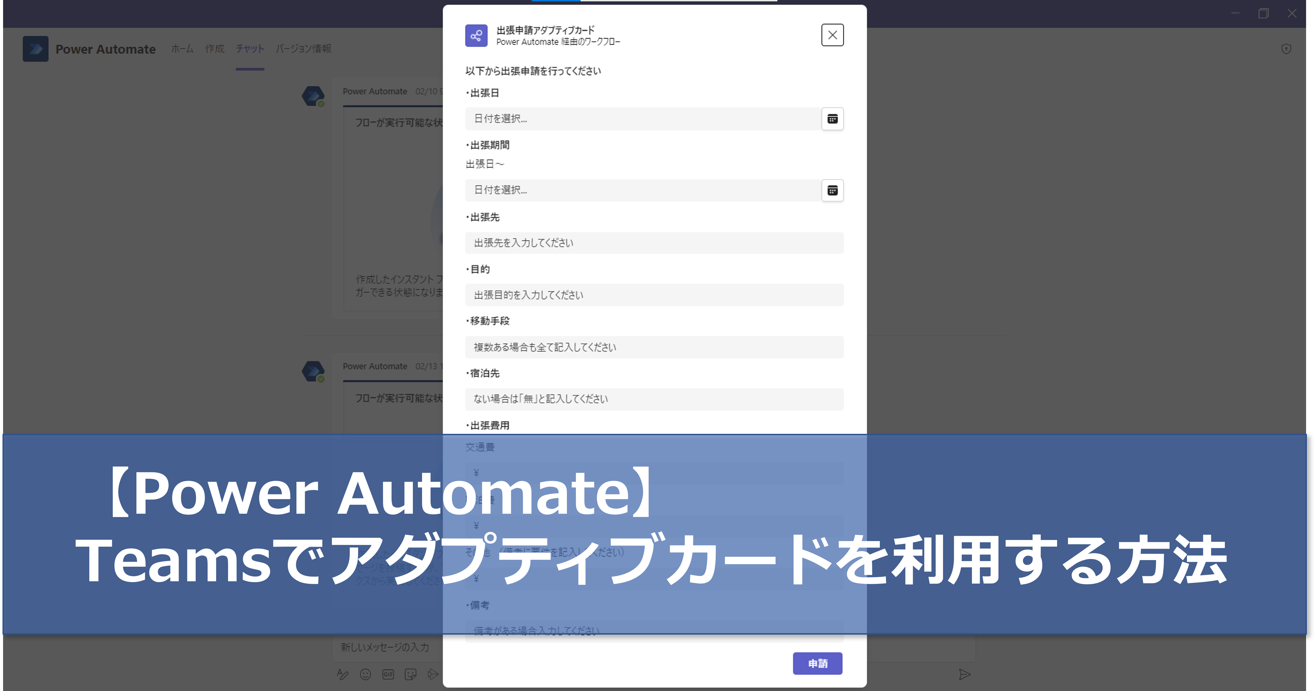Screen dimensions: 1315x691
Task: Focus the 移動手段 text field
Action: pos(654,347)
